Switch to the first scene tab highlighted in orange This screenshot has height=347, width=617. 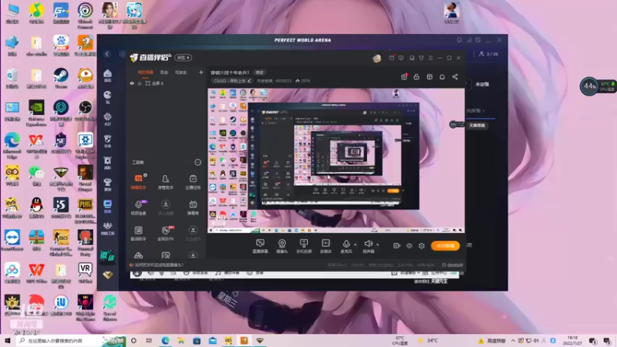point(145,72)
